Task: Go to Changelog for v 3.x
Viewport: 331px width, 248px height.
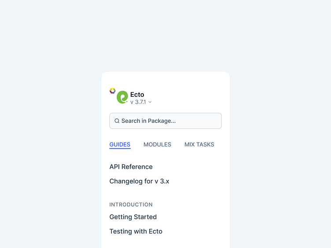Action: point(139,181)
